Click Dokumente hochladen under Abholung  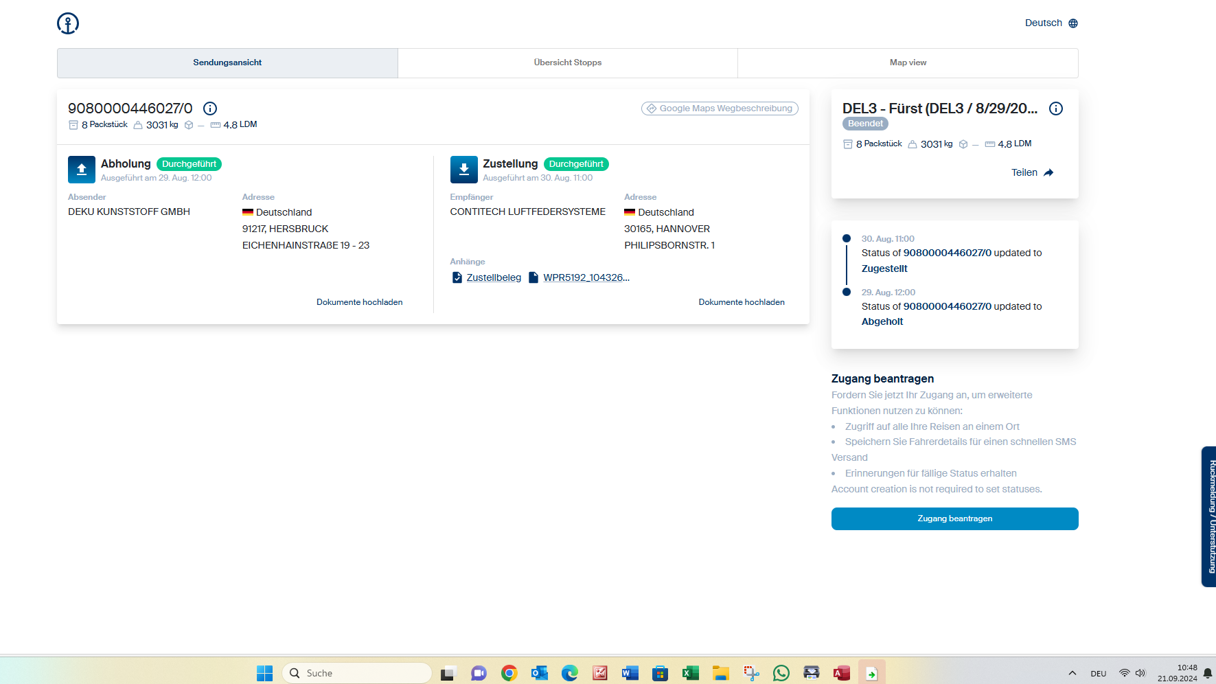[359, 302]
